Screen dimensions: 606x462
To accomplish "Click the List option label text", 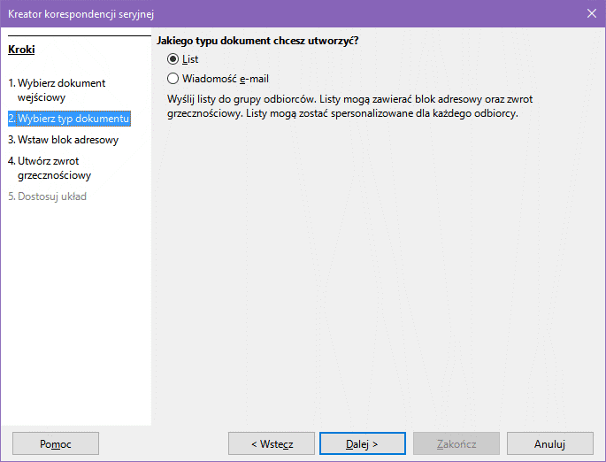I will [190, 59].
